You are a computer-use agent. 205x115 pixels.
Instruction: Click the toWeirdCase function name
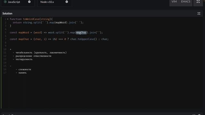coord(31,19)
